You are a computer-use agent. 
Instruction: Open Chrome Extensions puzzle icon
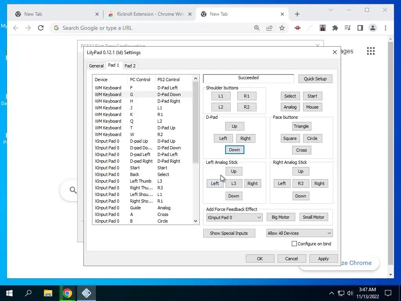(x=335, y=28)
